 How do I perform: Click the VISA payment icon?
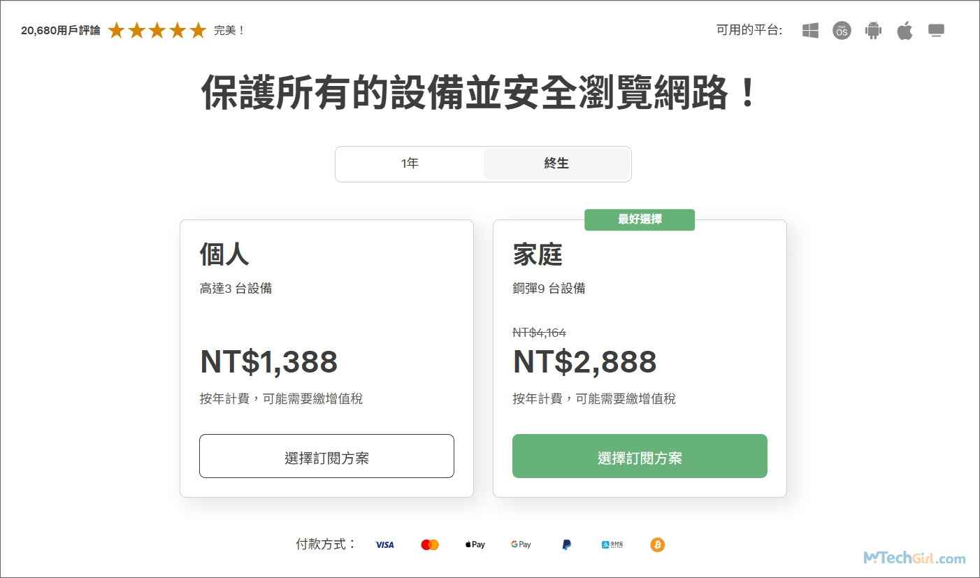[384, 544]
